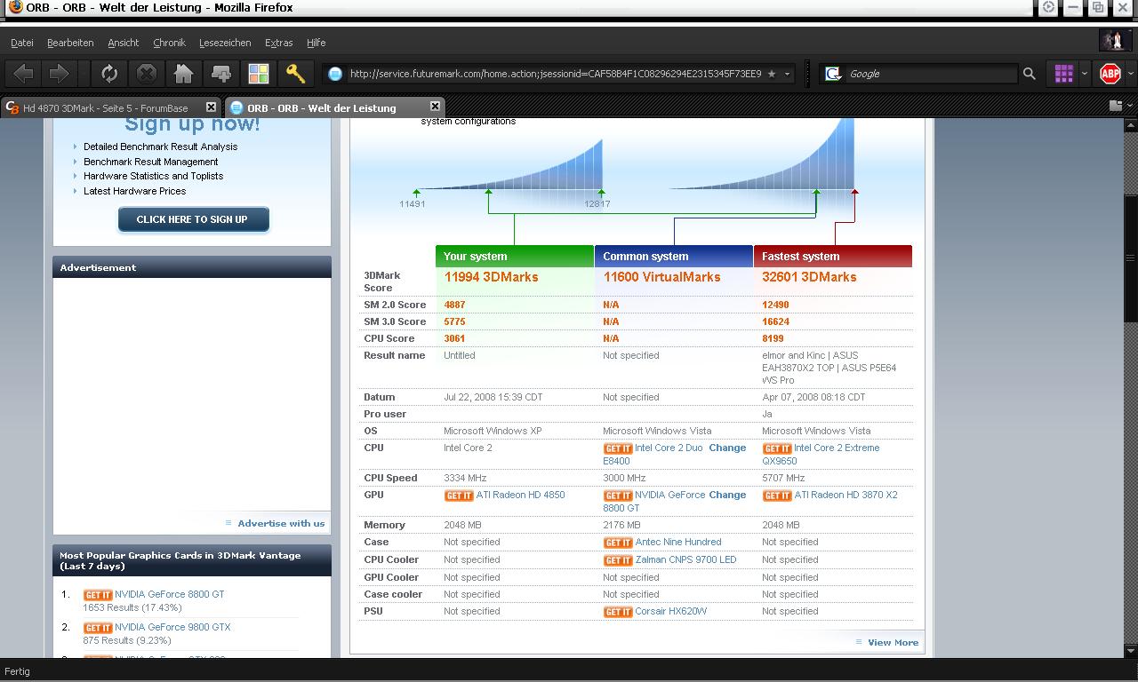
Task: Stop loading with the X stop icon
Action: click(x=147, y=74)
